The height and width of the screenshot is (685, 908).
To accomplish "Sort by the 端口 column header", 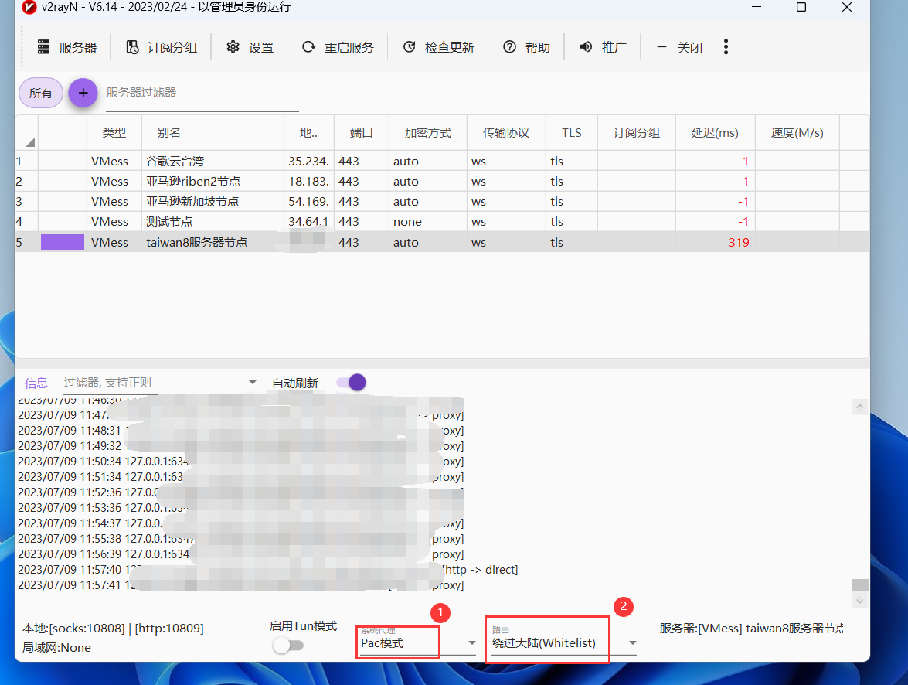I will [361, 133].
